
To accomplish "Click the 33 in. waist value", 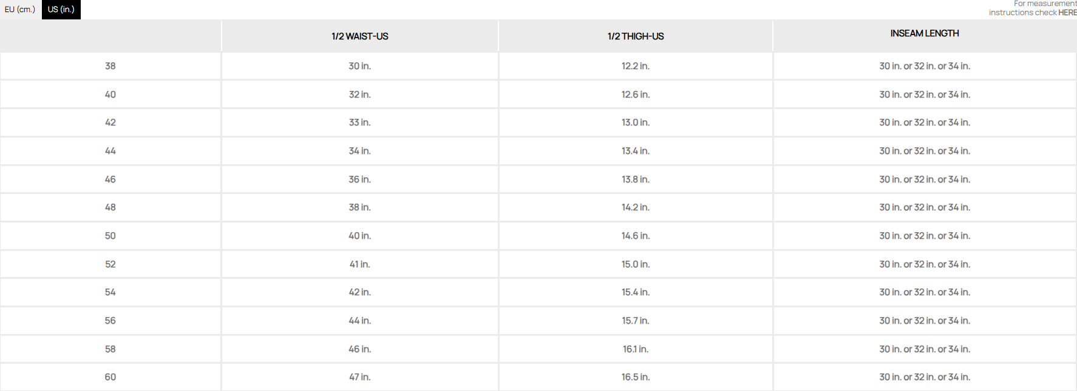I will tap(359, 122).
